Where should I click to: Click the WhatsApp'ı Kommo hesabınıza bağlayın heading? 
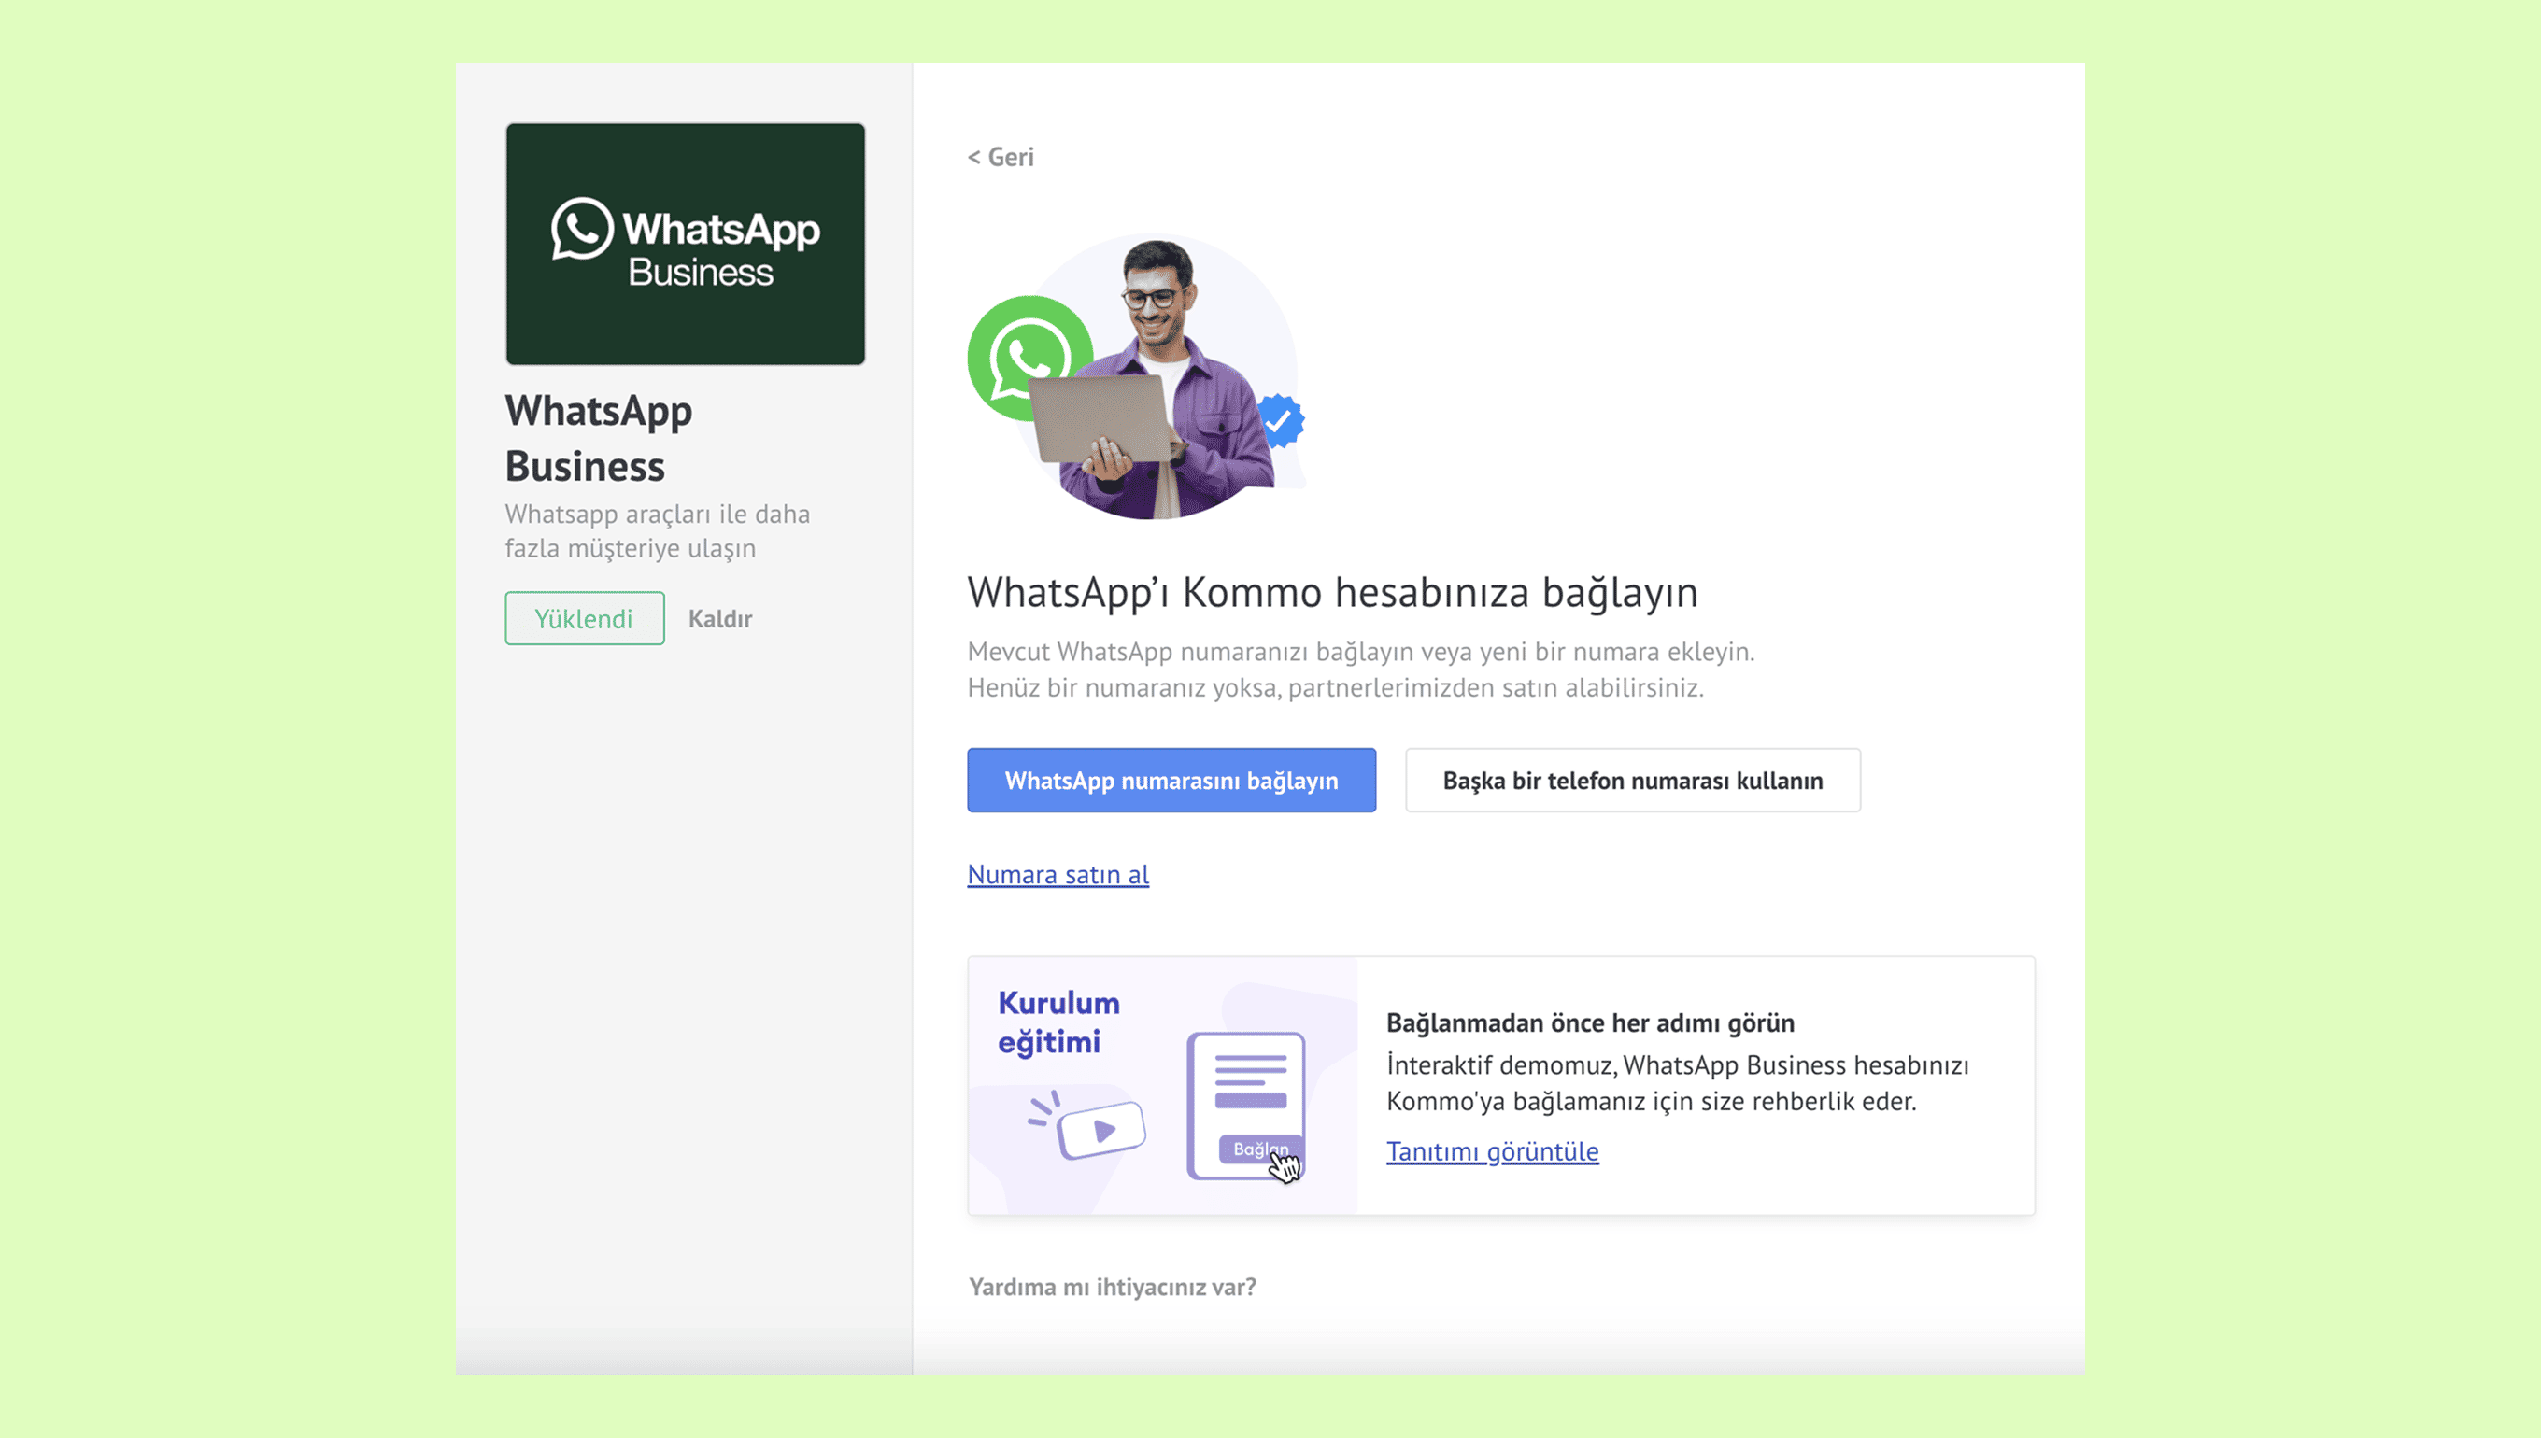[1332, 593]
